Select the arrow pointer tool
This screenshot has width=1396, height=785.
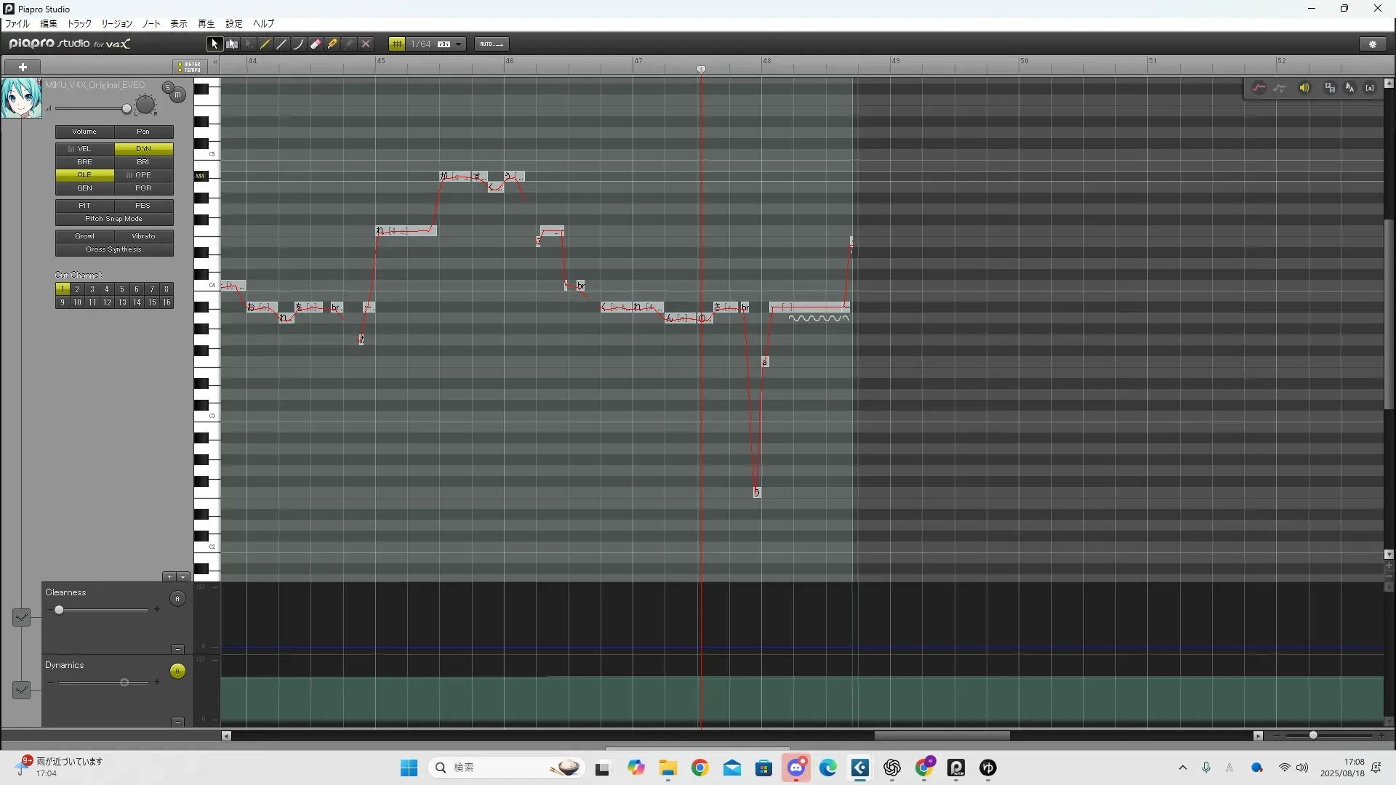214,44
